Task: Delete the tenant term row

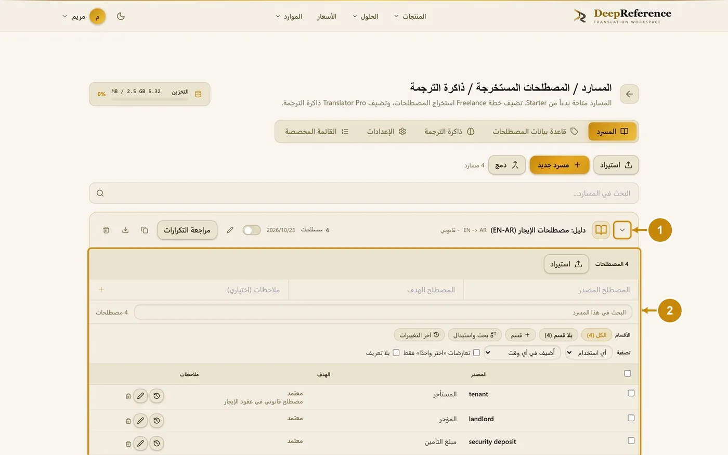Action: point(128,396)
